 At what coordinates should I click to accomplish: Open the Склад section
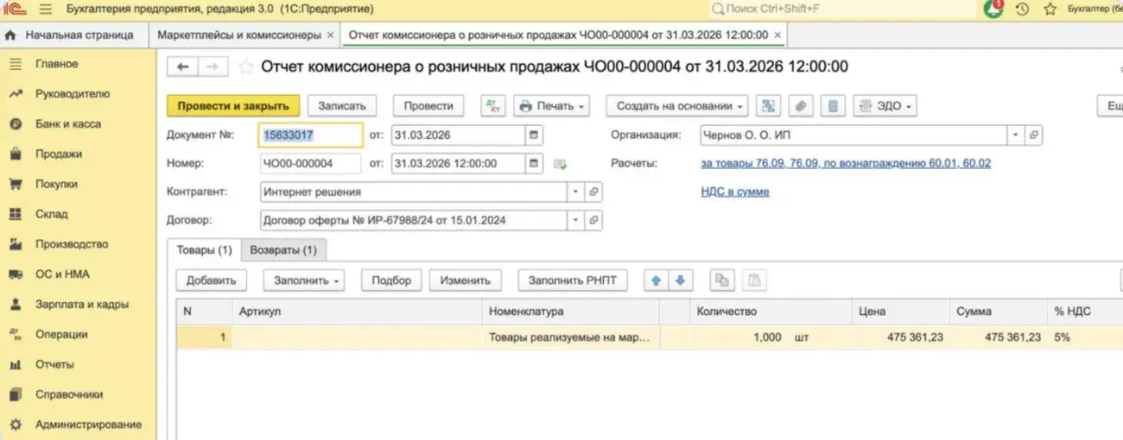[x=51, y=214]
